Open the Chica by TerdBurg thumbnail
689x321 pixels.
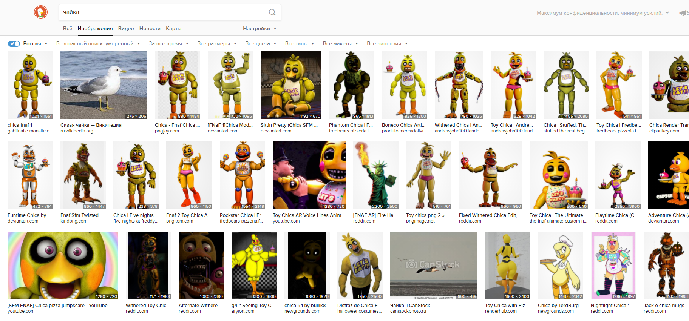(561, 266)
